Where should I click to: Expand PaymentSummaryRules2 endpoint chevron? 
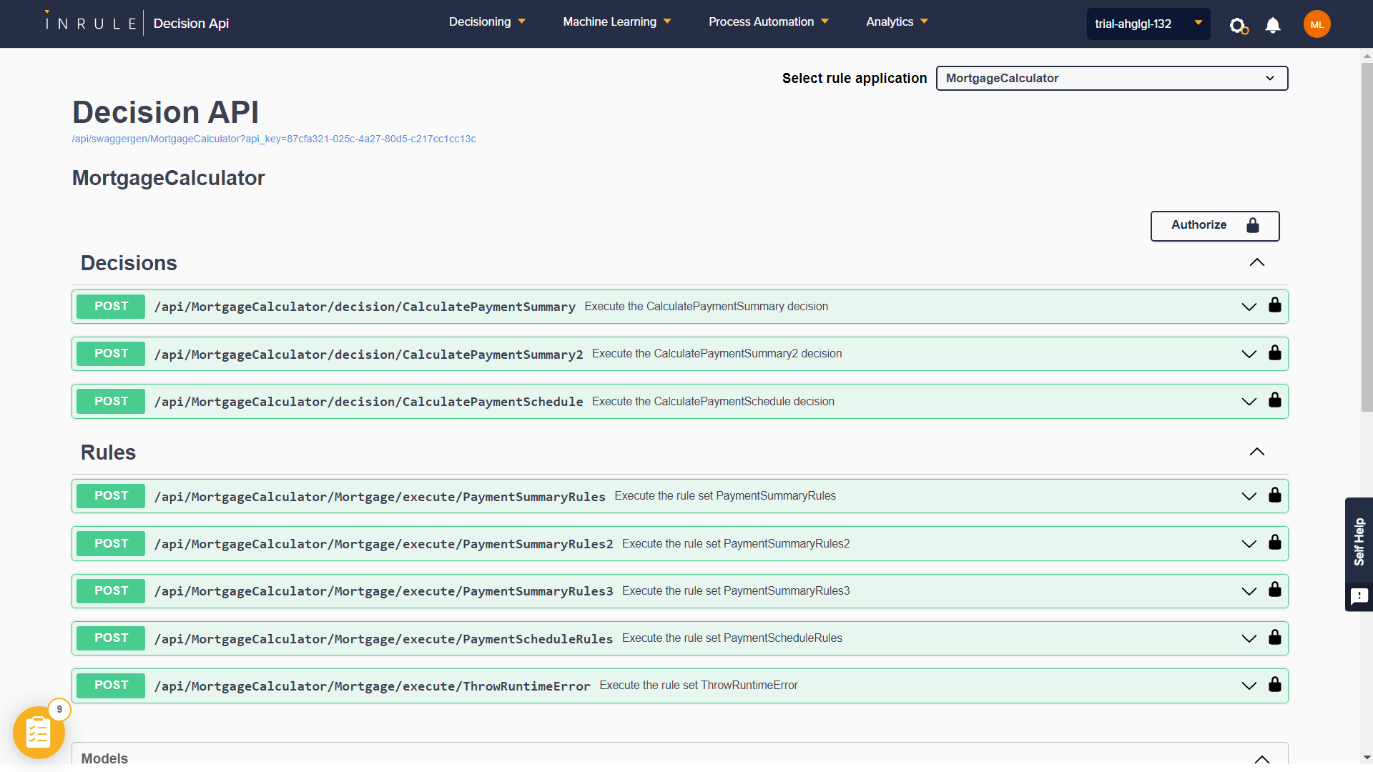(1249, 544)
